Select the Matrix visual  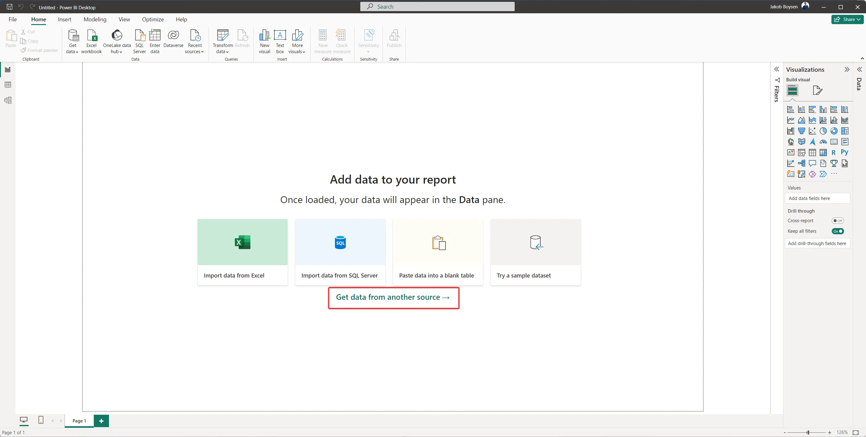coord(823,153)
